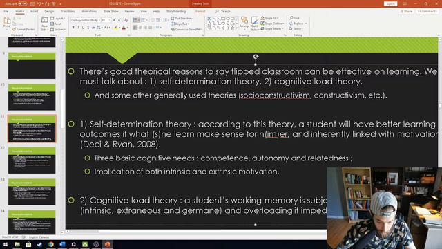This screenshot has height=249, width=442.
Task: Select the Rectangle shape in gallery
Action: (223, 19)
